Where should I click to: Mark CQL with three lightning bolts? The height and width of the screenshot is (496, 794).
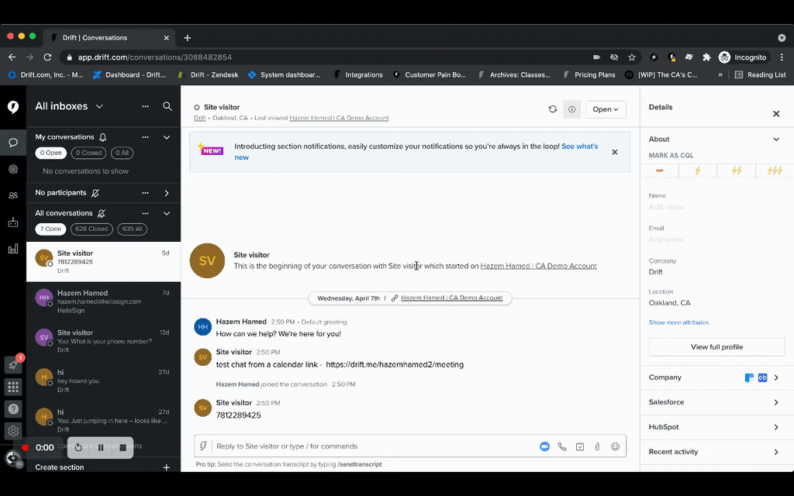775,170
